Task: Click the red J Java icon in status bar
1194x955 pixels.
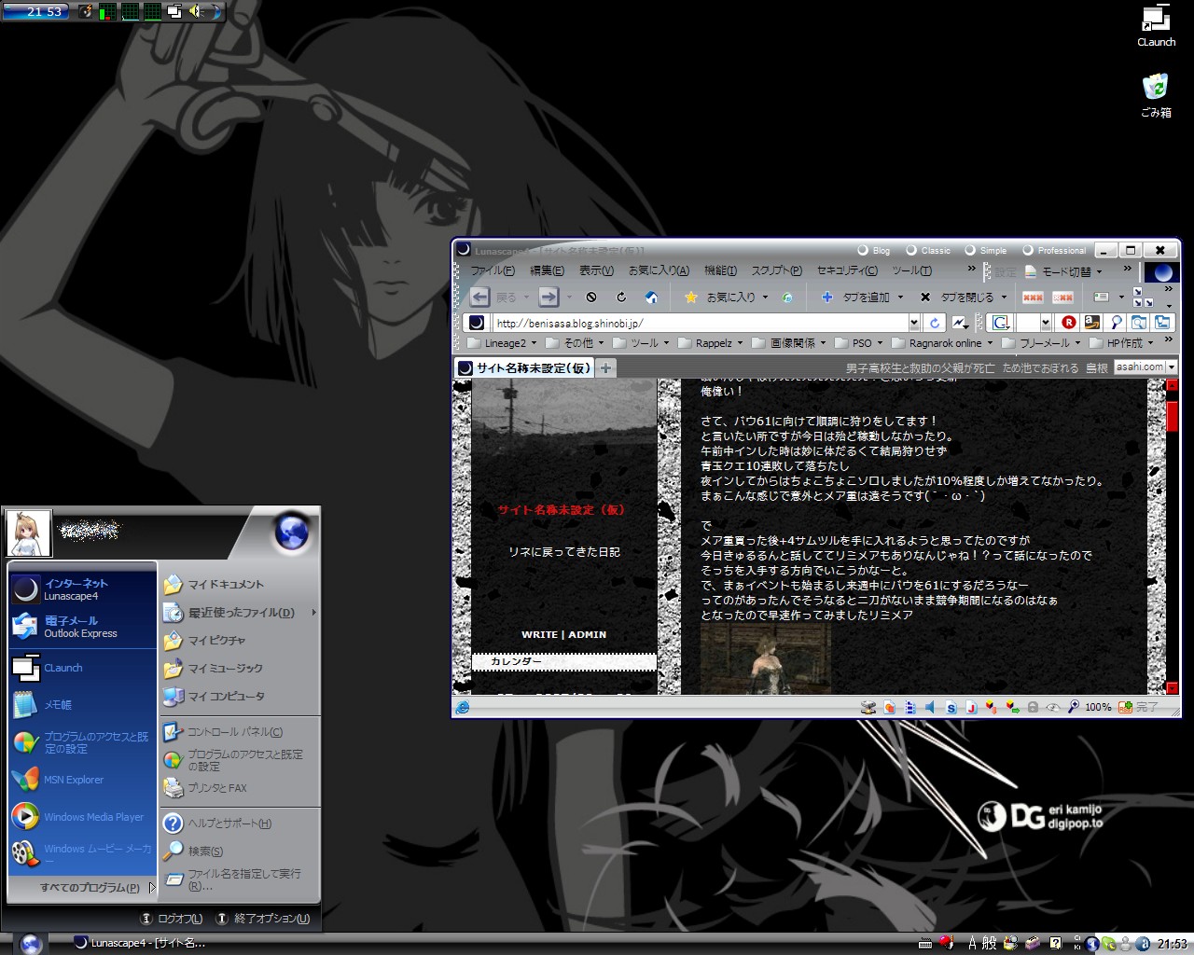Action: pyautogui.click(x=971, y=708)
